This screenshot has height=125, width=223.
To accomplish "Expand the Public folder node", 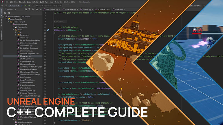I will pos(13,119).
